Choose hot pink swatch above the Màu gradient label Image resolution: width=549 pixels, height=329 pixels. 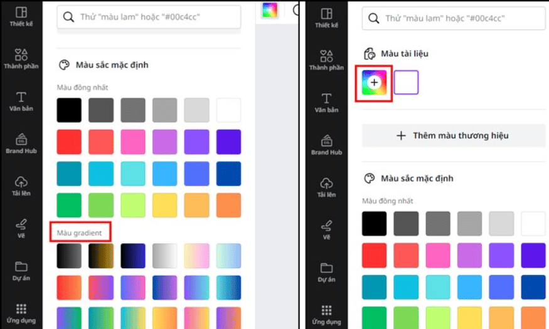pos(132,142)
